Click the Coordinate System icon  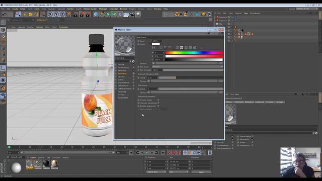point(68,14)
